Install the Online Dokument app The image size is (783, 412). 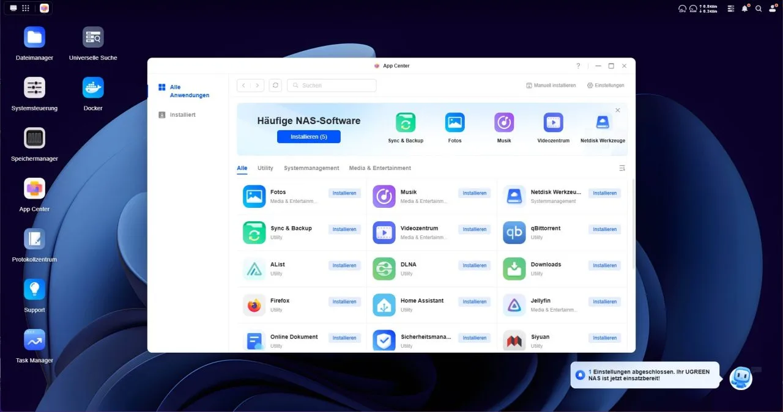[x=344, y=338]
